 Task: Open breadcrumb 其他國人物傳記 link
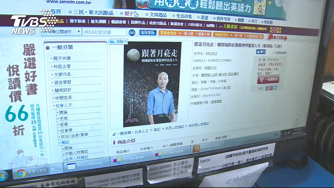click(x=199, y=125)
